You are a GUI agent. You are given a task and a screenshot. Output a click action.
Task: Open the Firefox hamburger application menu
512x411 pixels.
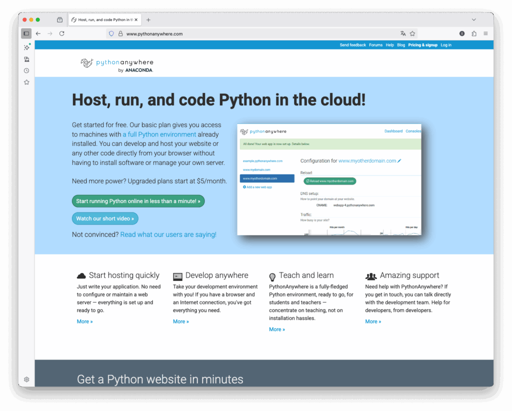485,33
